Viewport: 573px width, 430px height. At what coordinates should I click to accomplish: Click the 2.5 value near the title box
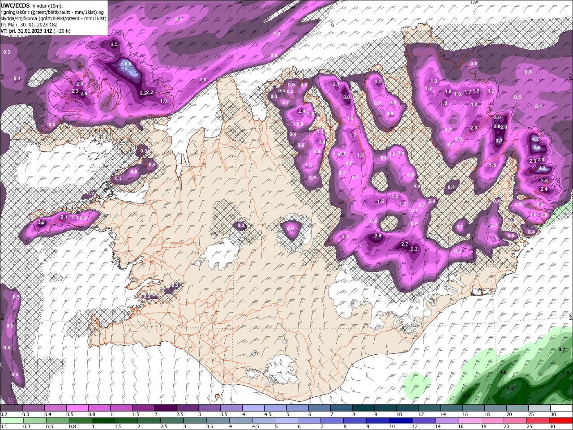(114, 44)
